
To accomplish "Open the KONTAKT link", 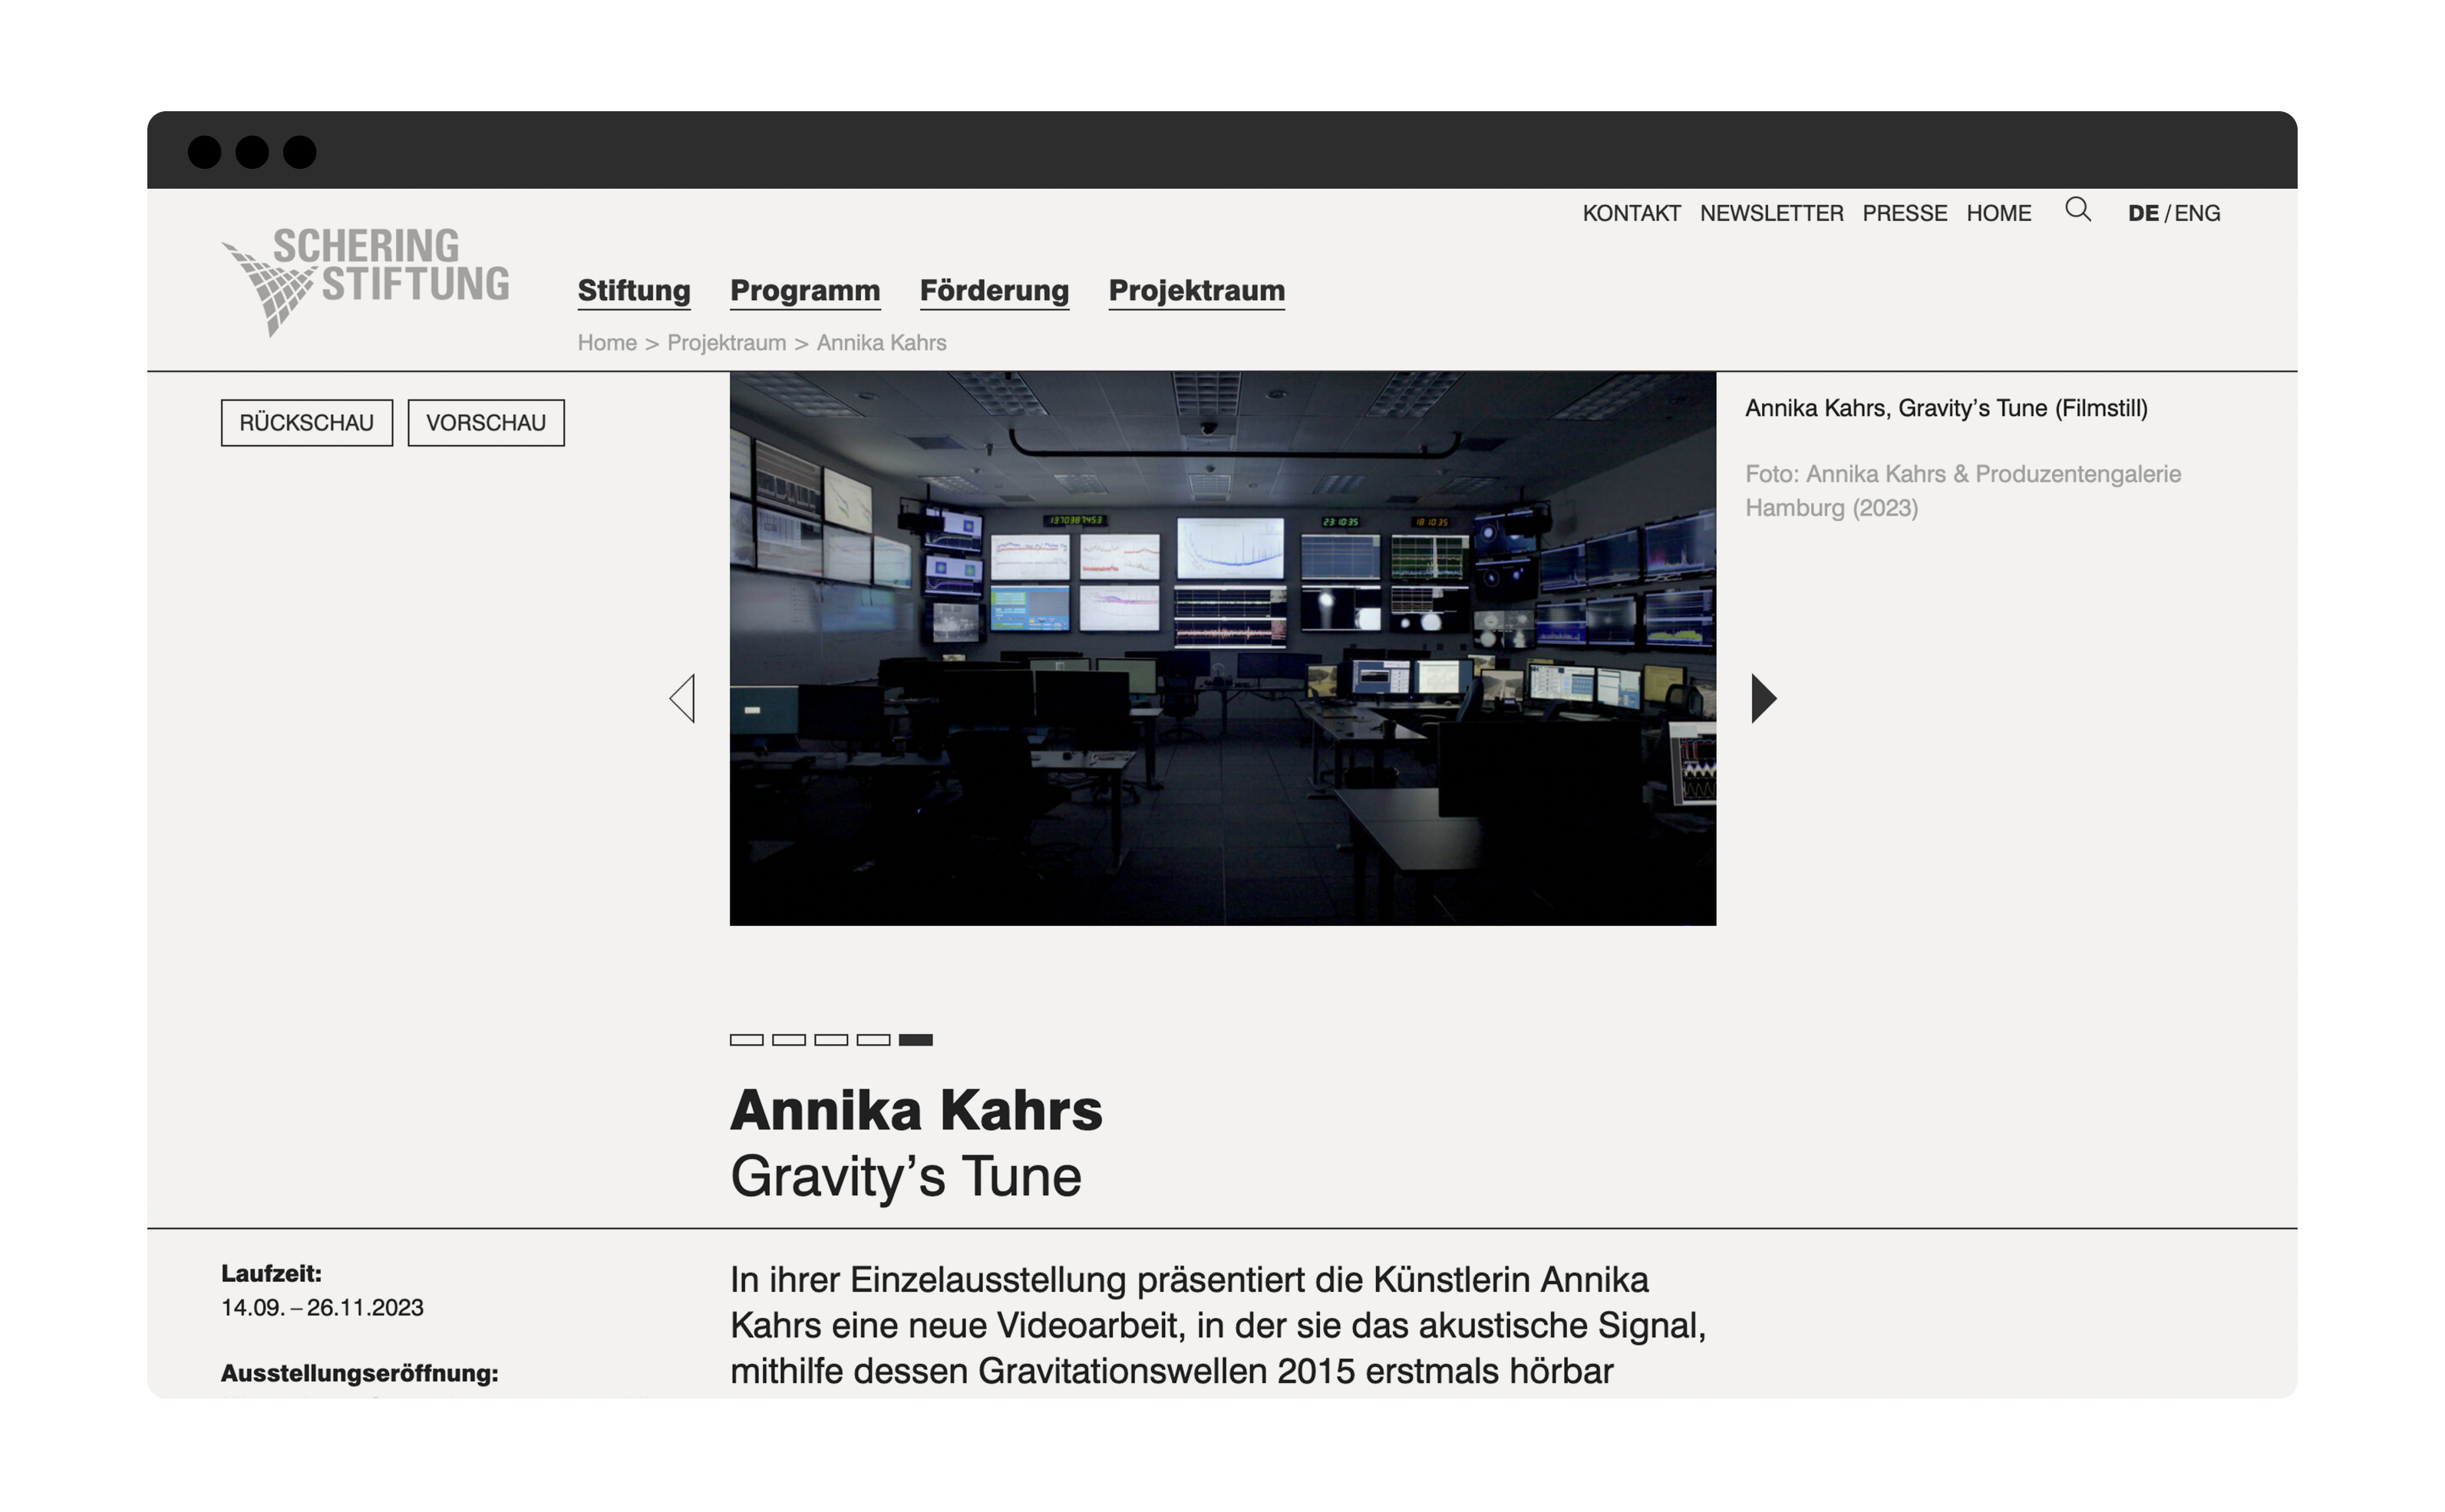I will 1631,213.
